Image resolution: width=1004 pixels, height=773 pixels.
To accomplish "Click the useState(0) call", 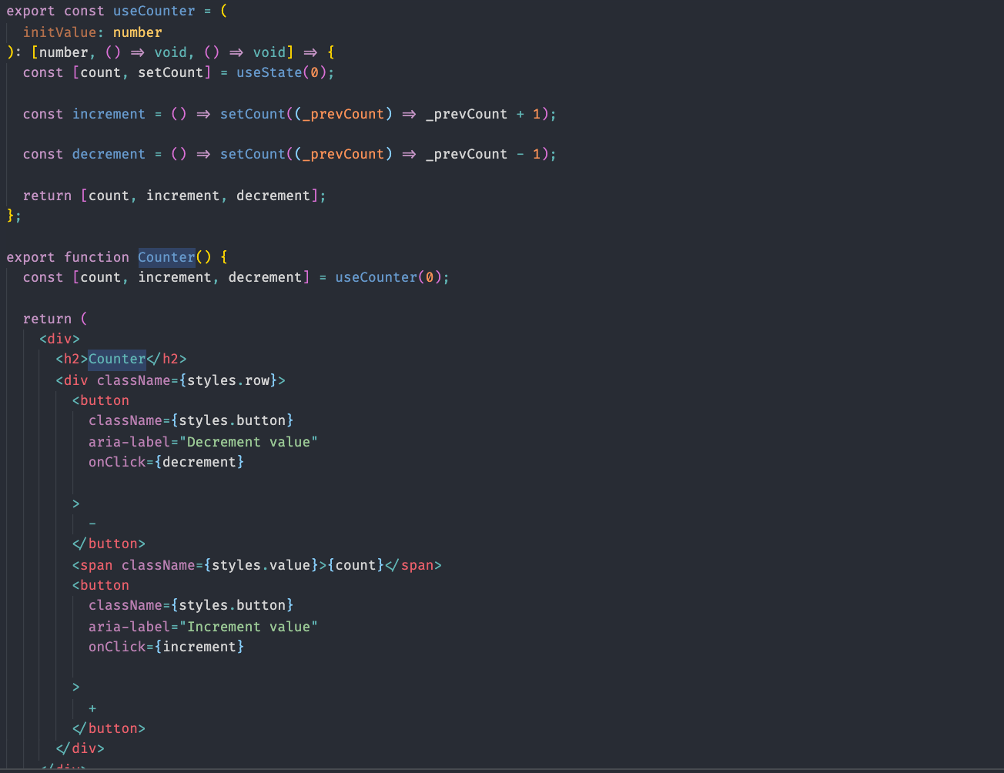I will (x=282, y=72).
